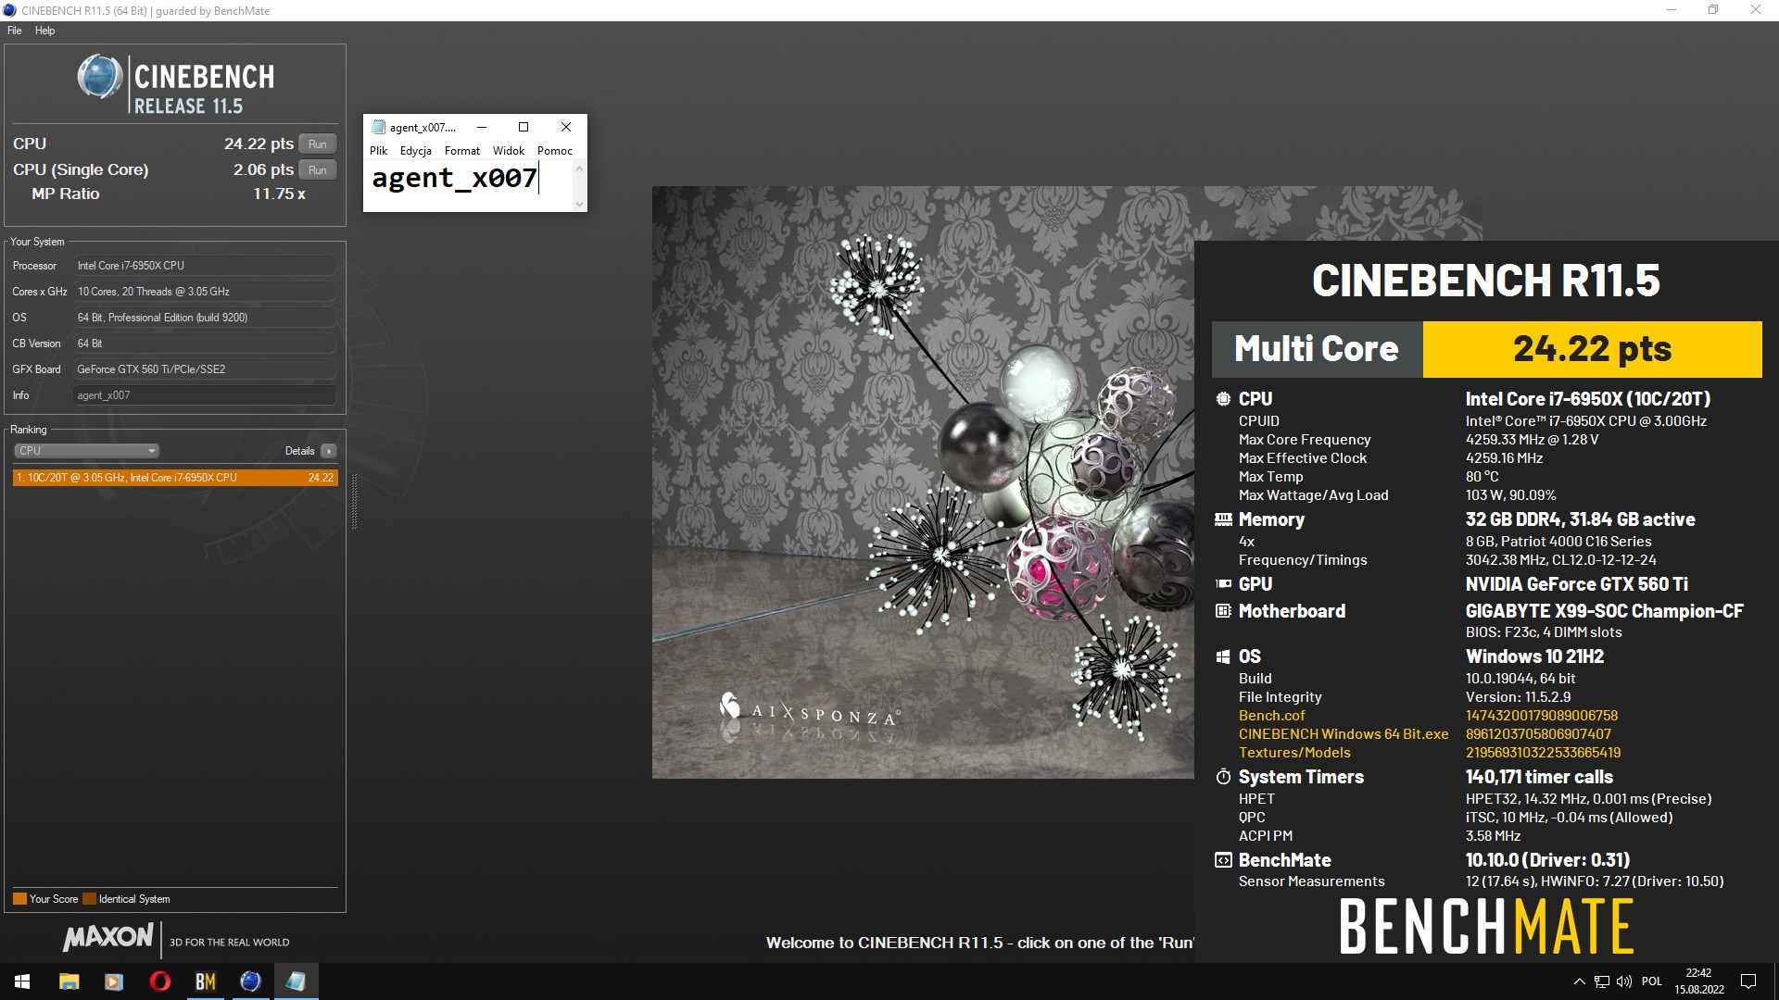
Task: Click the BenchMate Memory icon
Action: click(1223, 519)
